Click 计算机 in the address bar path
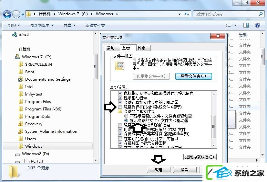The width and height of the screenshot is (267, 182). pyautogui.click(x=44, y=14)
